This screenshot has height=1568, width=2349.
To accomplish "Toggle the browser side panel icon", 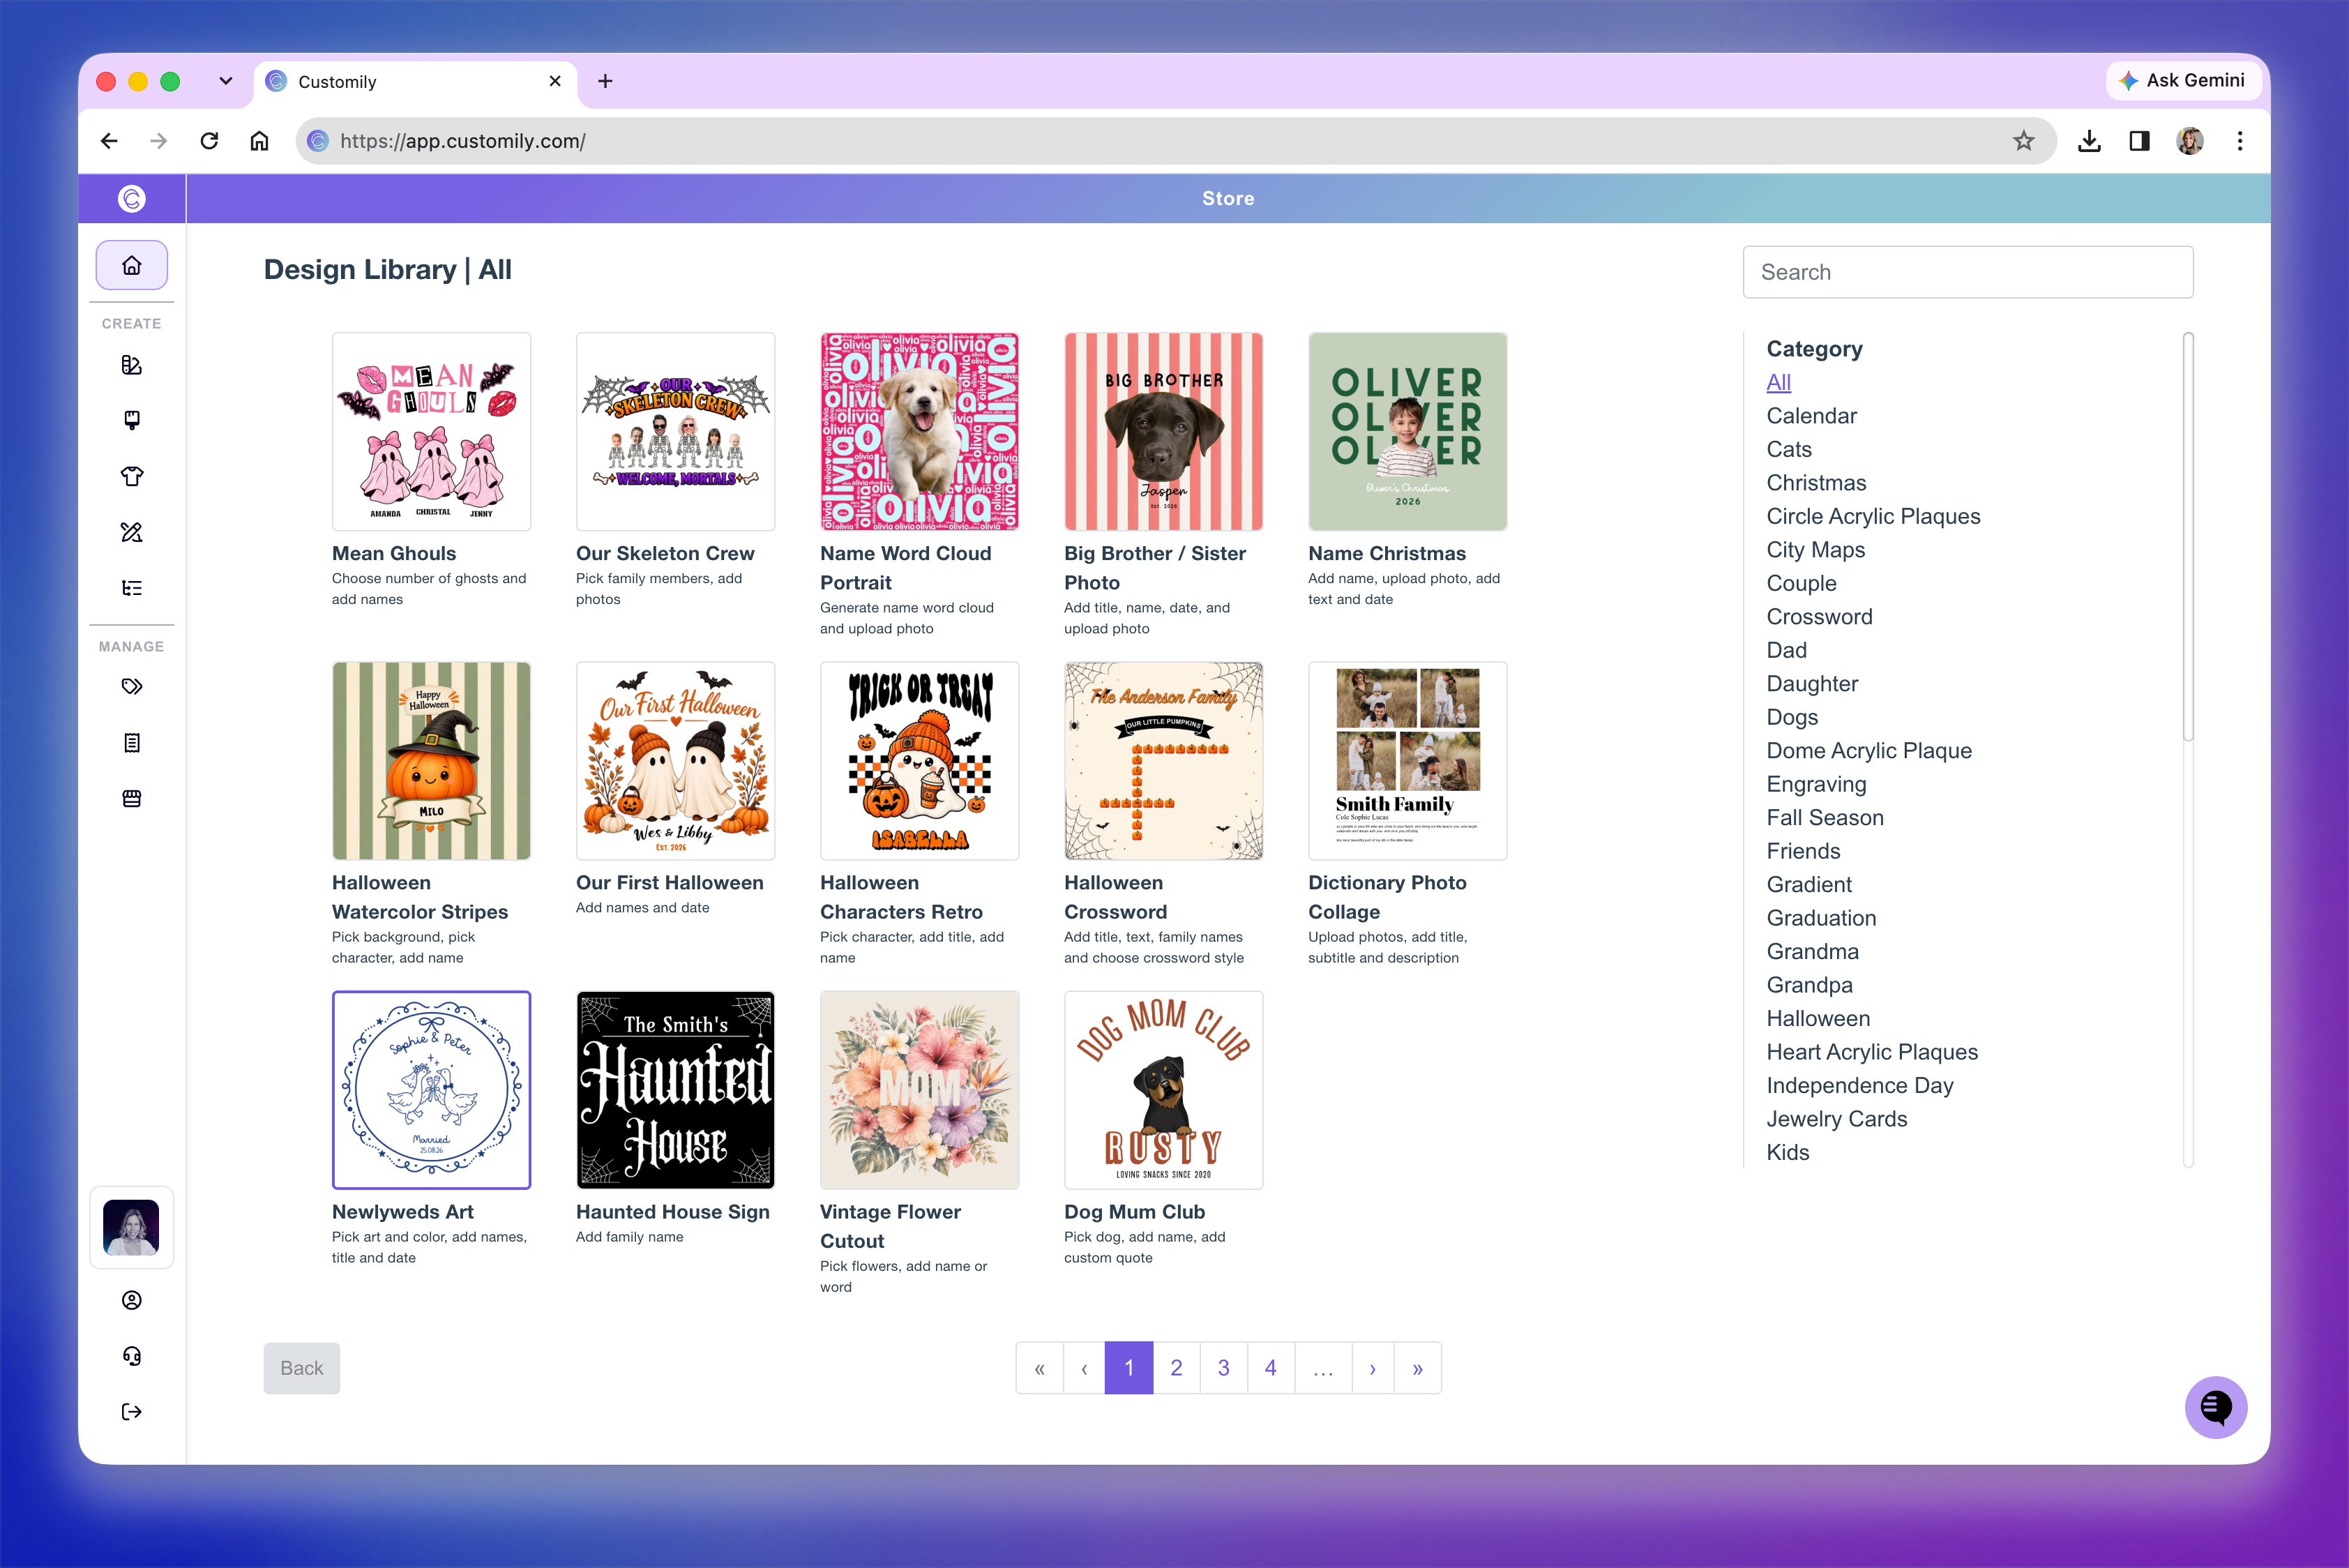I will click(x=2139, y=141).
